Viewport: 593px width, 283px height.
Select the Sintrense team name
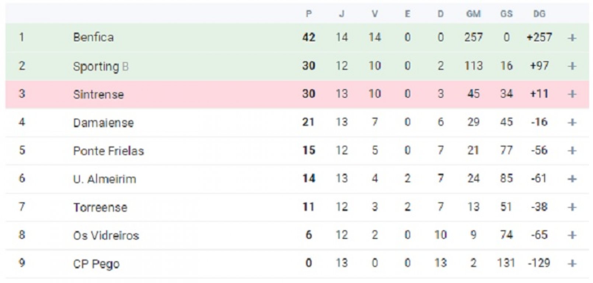click(98, 94)
